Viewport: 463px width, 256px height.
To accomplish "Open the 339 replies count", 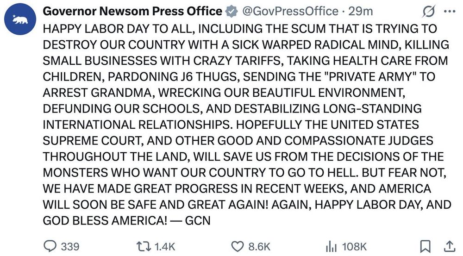I will [x=70, y=246].
